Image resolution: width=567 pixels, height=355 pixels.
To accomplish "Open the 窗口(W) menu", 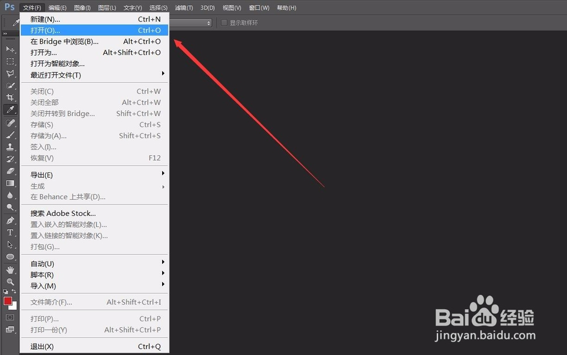I will [259, 7].
